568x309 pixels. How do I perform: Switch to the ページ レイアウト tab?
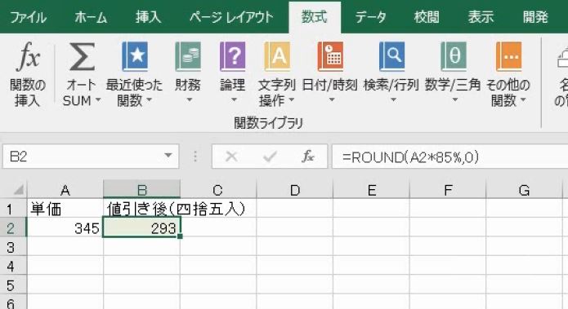(x=231, y=17)
